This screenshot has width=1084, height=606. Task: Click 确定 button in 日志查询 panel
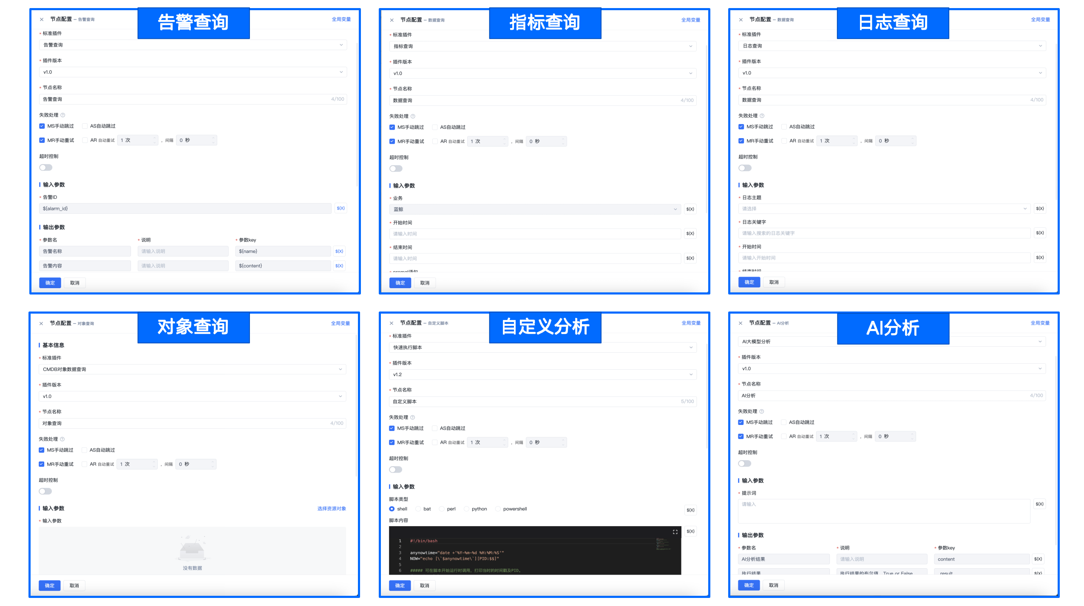point(749,282)
